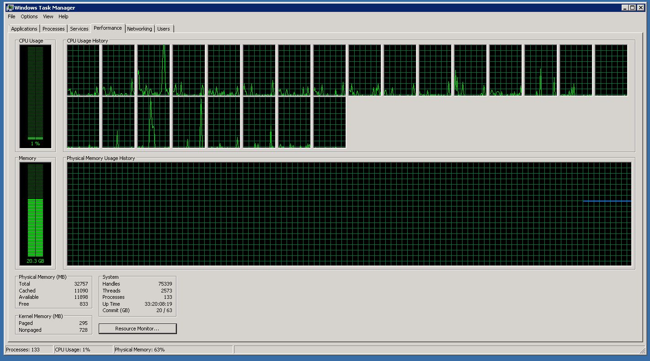Click the 'Available' label under Physical Memory
650x361 pixels.
click(x=29, y=297)
